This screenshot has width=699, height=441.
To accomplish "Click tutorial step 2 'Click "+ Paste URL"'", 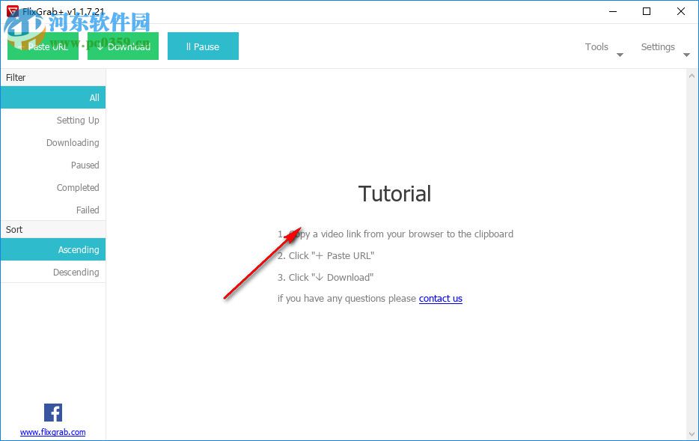I will (x=326, y=255).
